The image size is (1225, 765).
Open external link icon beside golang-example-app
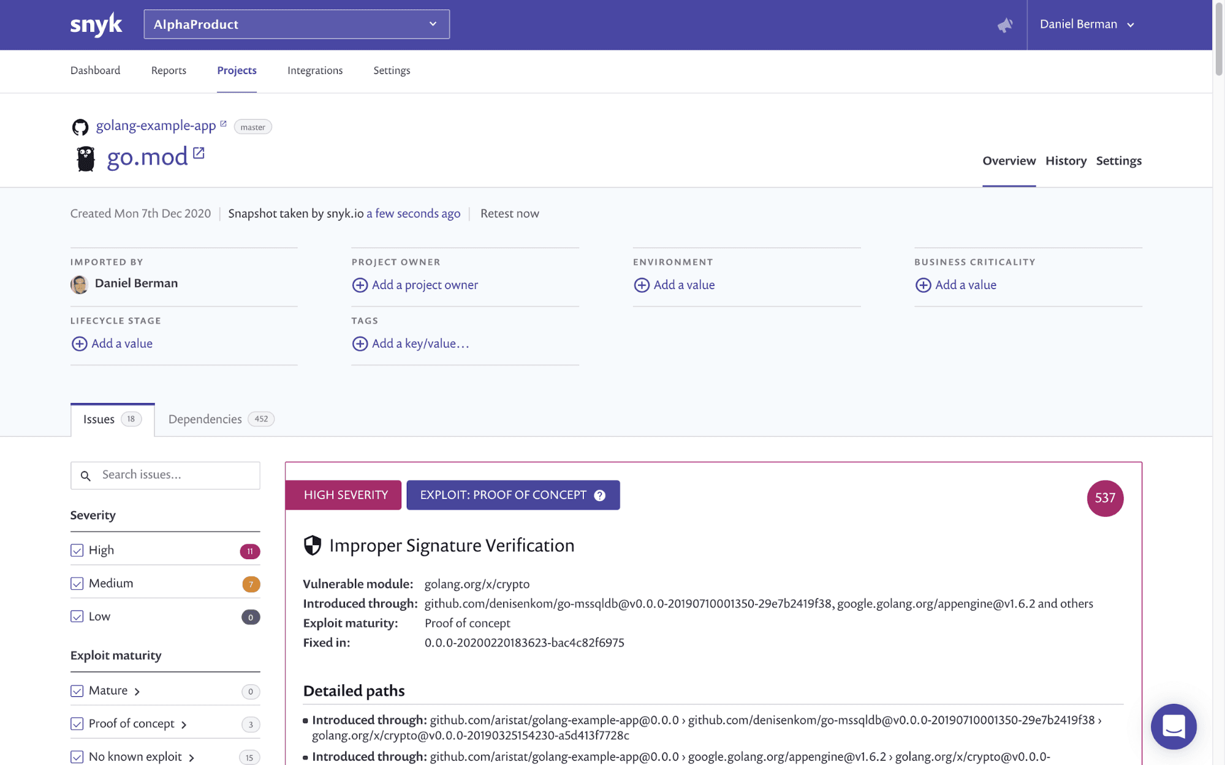(x=223, y=124)
